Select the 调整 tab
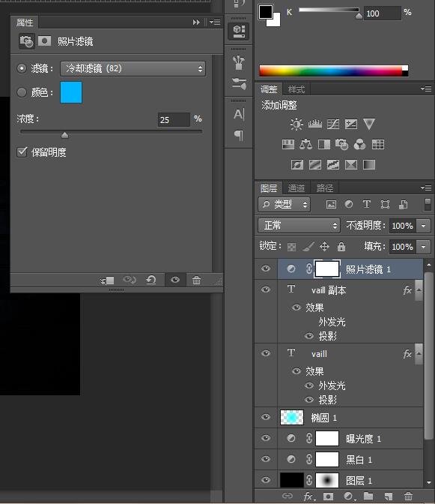 (x=269, y=89)
